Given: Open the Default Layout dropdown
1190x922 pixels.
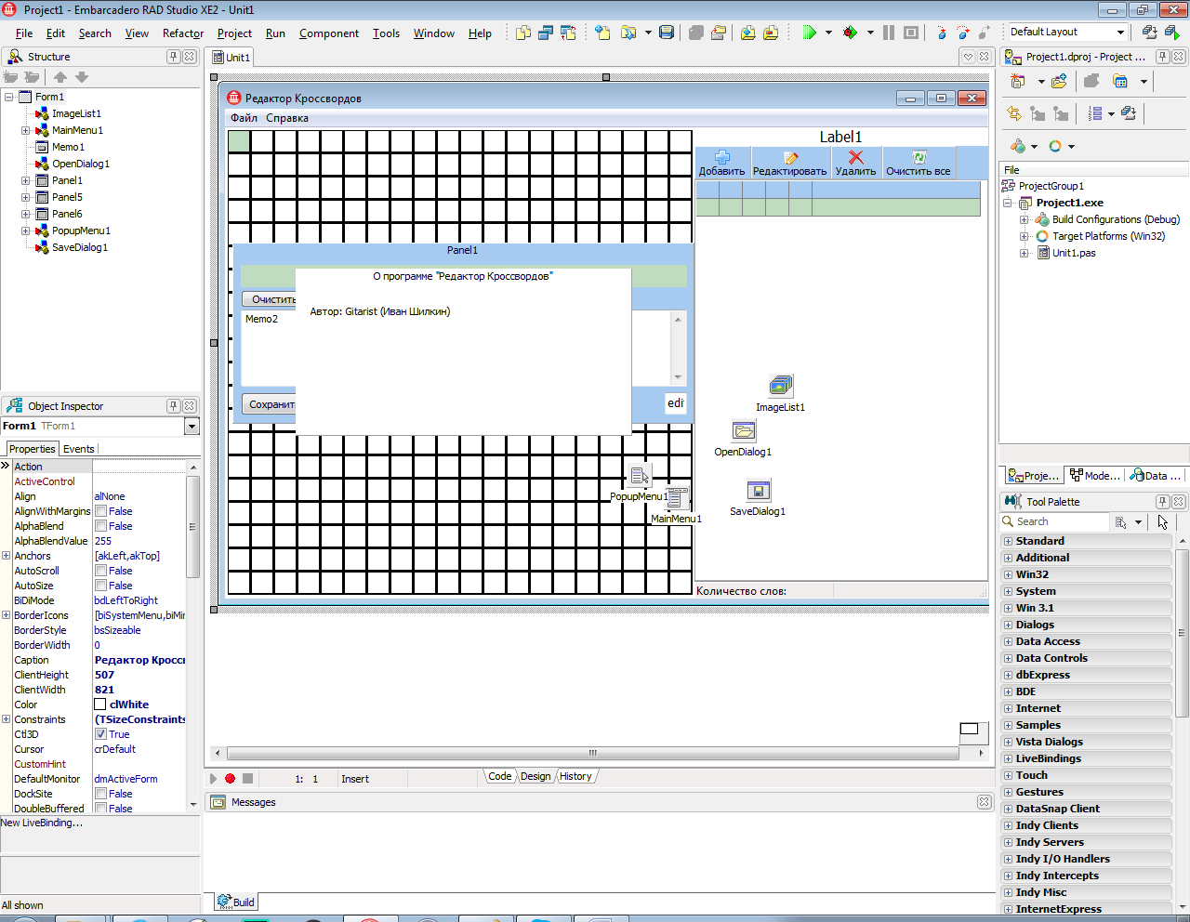Looking at the screenshot, I should [x=1120, y=32].
